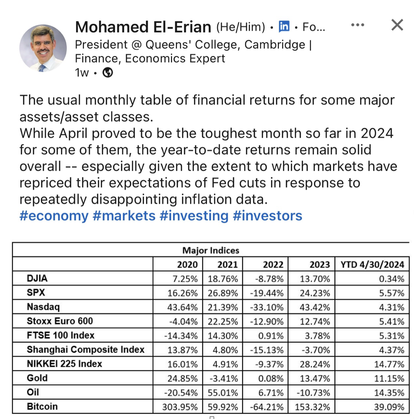Click the globe visibility icon
Image resolution: width=414 pixels, height=419 pixels.
(108, 73)
